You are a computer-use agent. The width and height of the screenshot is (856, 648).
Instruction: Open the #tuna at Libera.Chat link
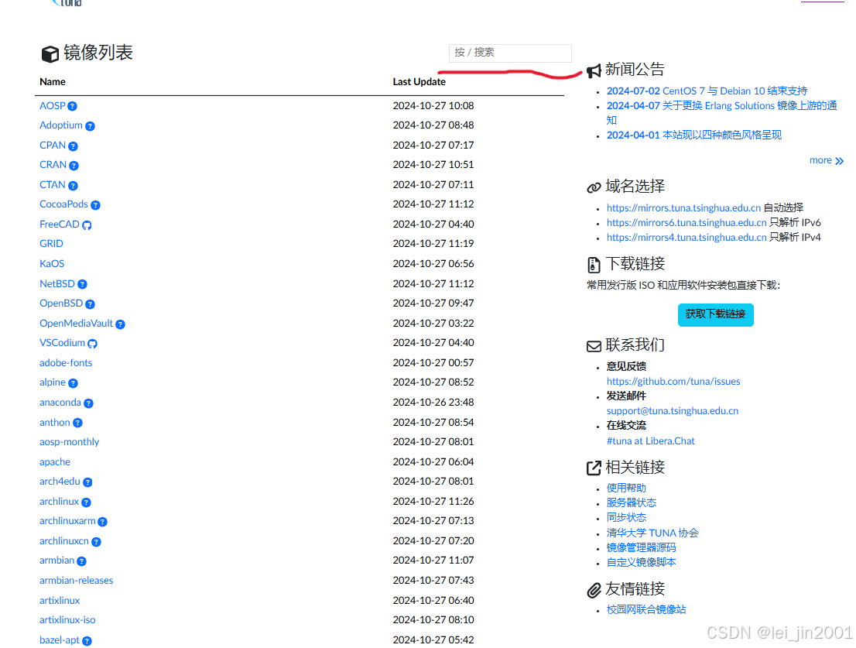point(650,441)
